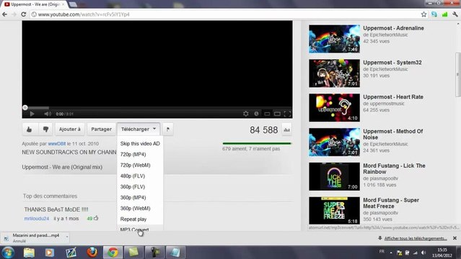Open the Windows Start menu

[8, 253]
